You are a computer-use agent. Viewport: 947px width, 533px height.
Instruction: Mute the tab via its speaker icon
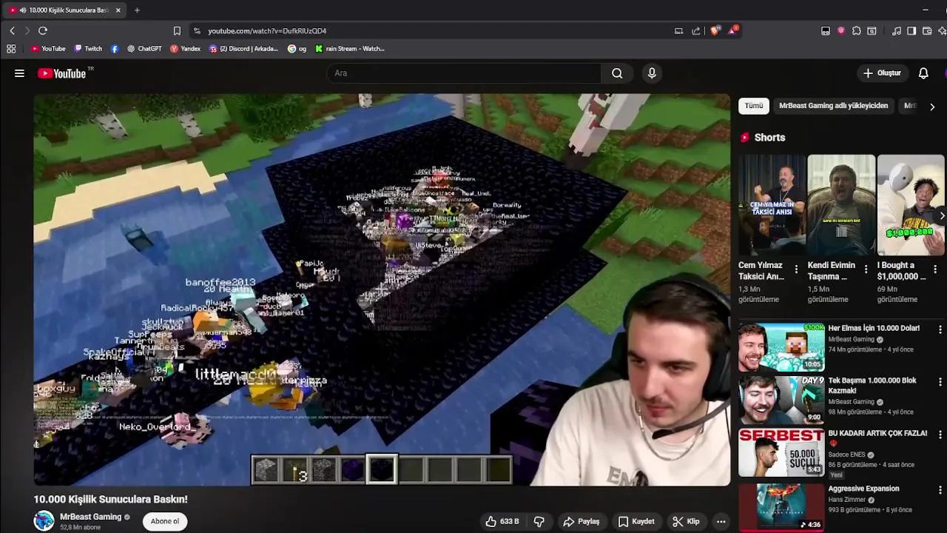click(x=23, y=10)
